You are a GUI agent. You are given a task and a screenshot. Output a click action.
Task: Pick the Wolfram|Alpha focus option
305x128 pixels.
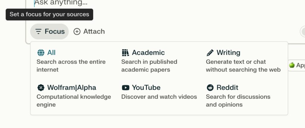[x=71, y=88]
